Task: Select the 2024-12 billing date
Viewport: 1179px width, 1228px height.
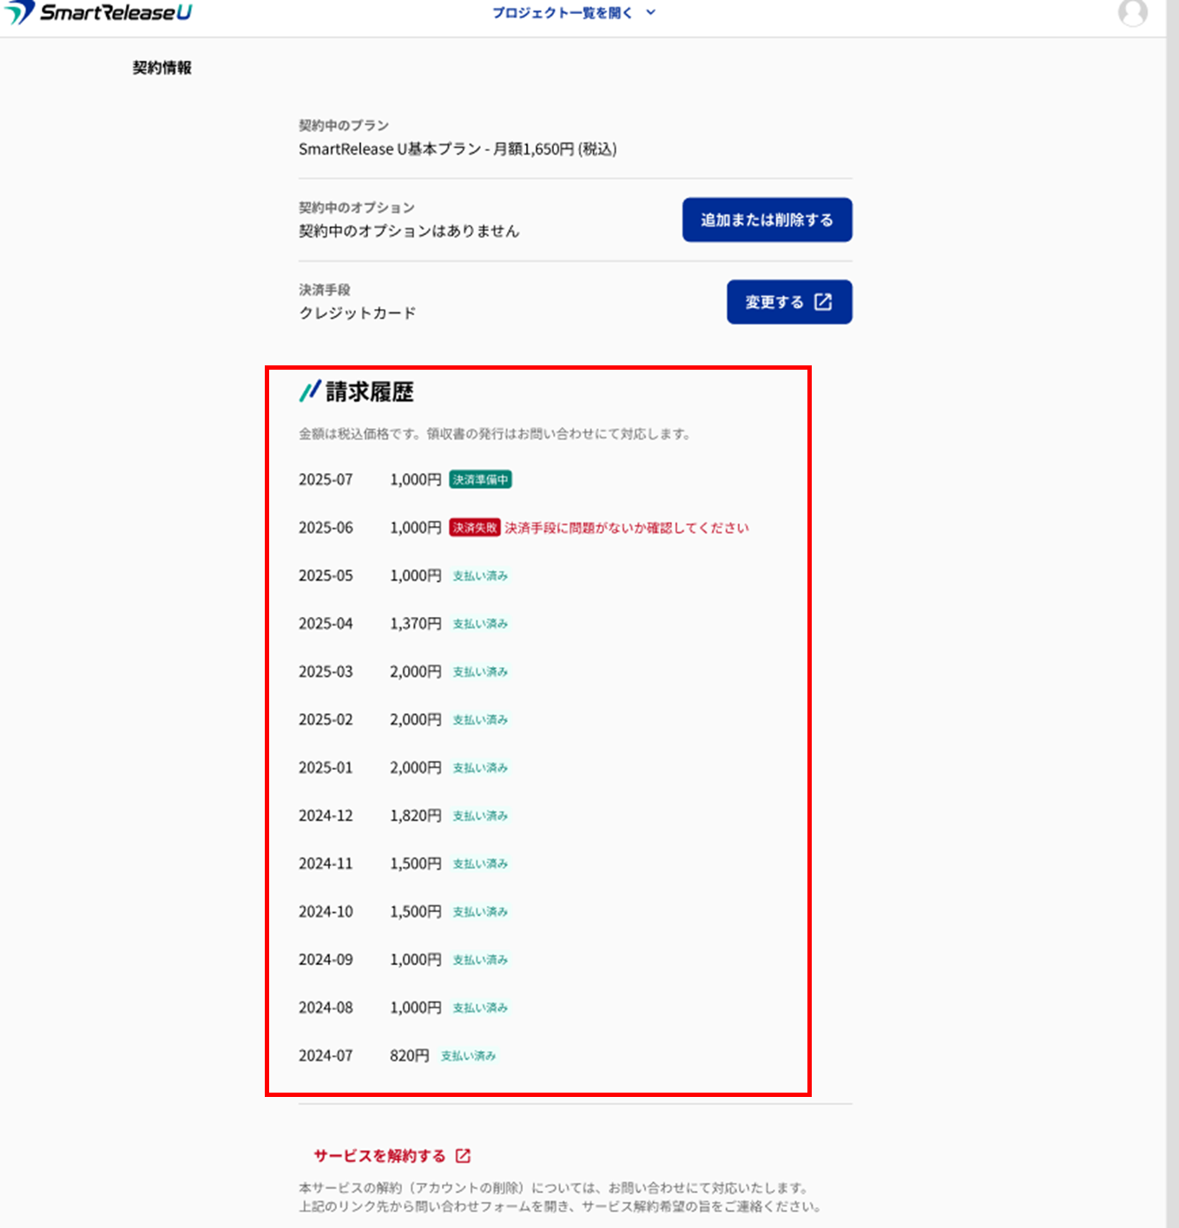Action: point(326,816)
